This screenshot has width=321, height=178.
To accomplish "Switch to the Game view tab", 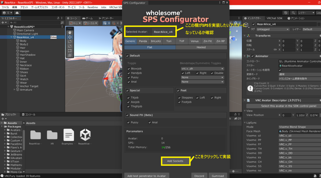I will tap(88, 18).
